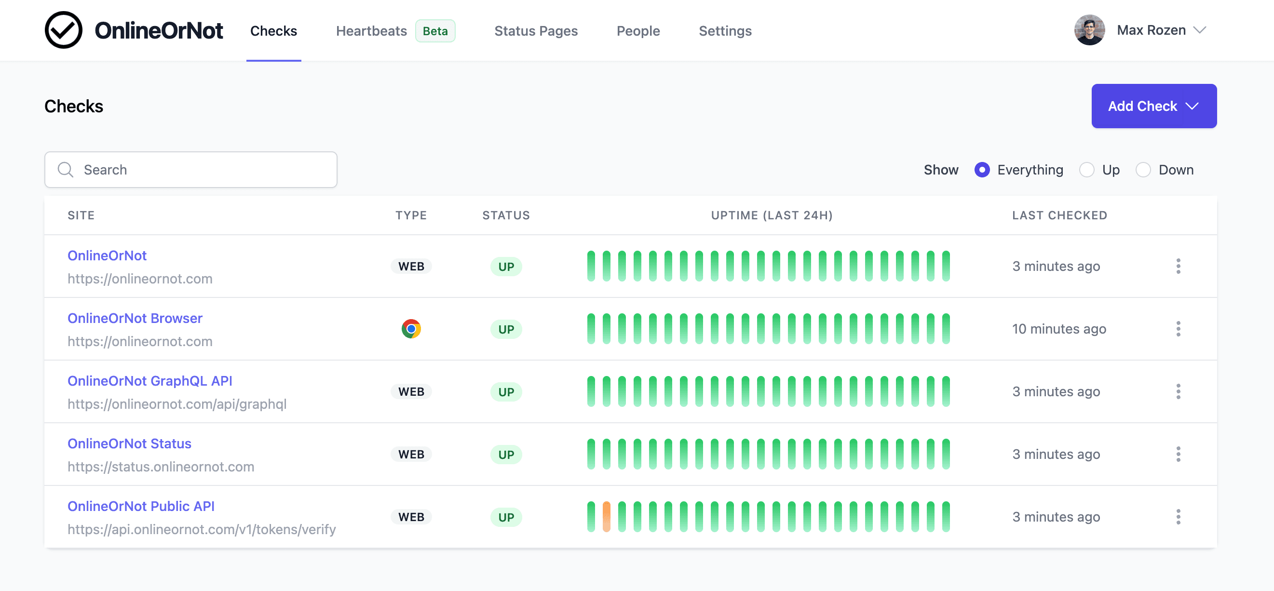Switch to the Checks tab
This screenshot has width=1274, height=591.
[x=273, y=31]
